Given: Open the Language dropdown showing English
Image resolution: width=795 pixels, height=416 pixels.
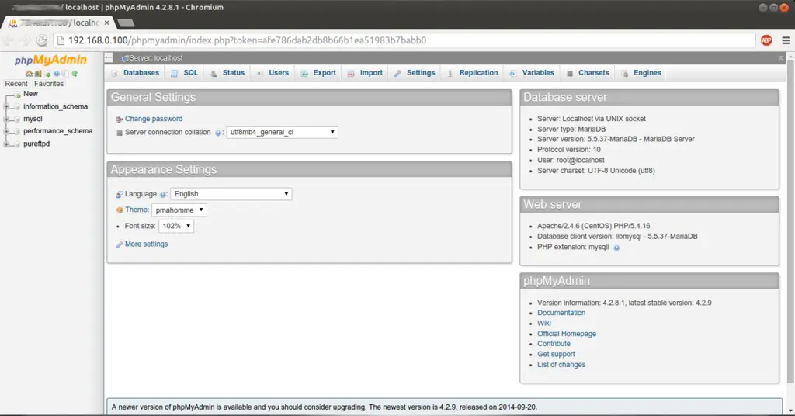Looking at the screenshot, I should click(x=231, y=194).
